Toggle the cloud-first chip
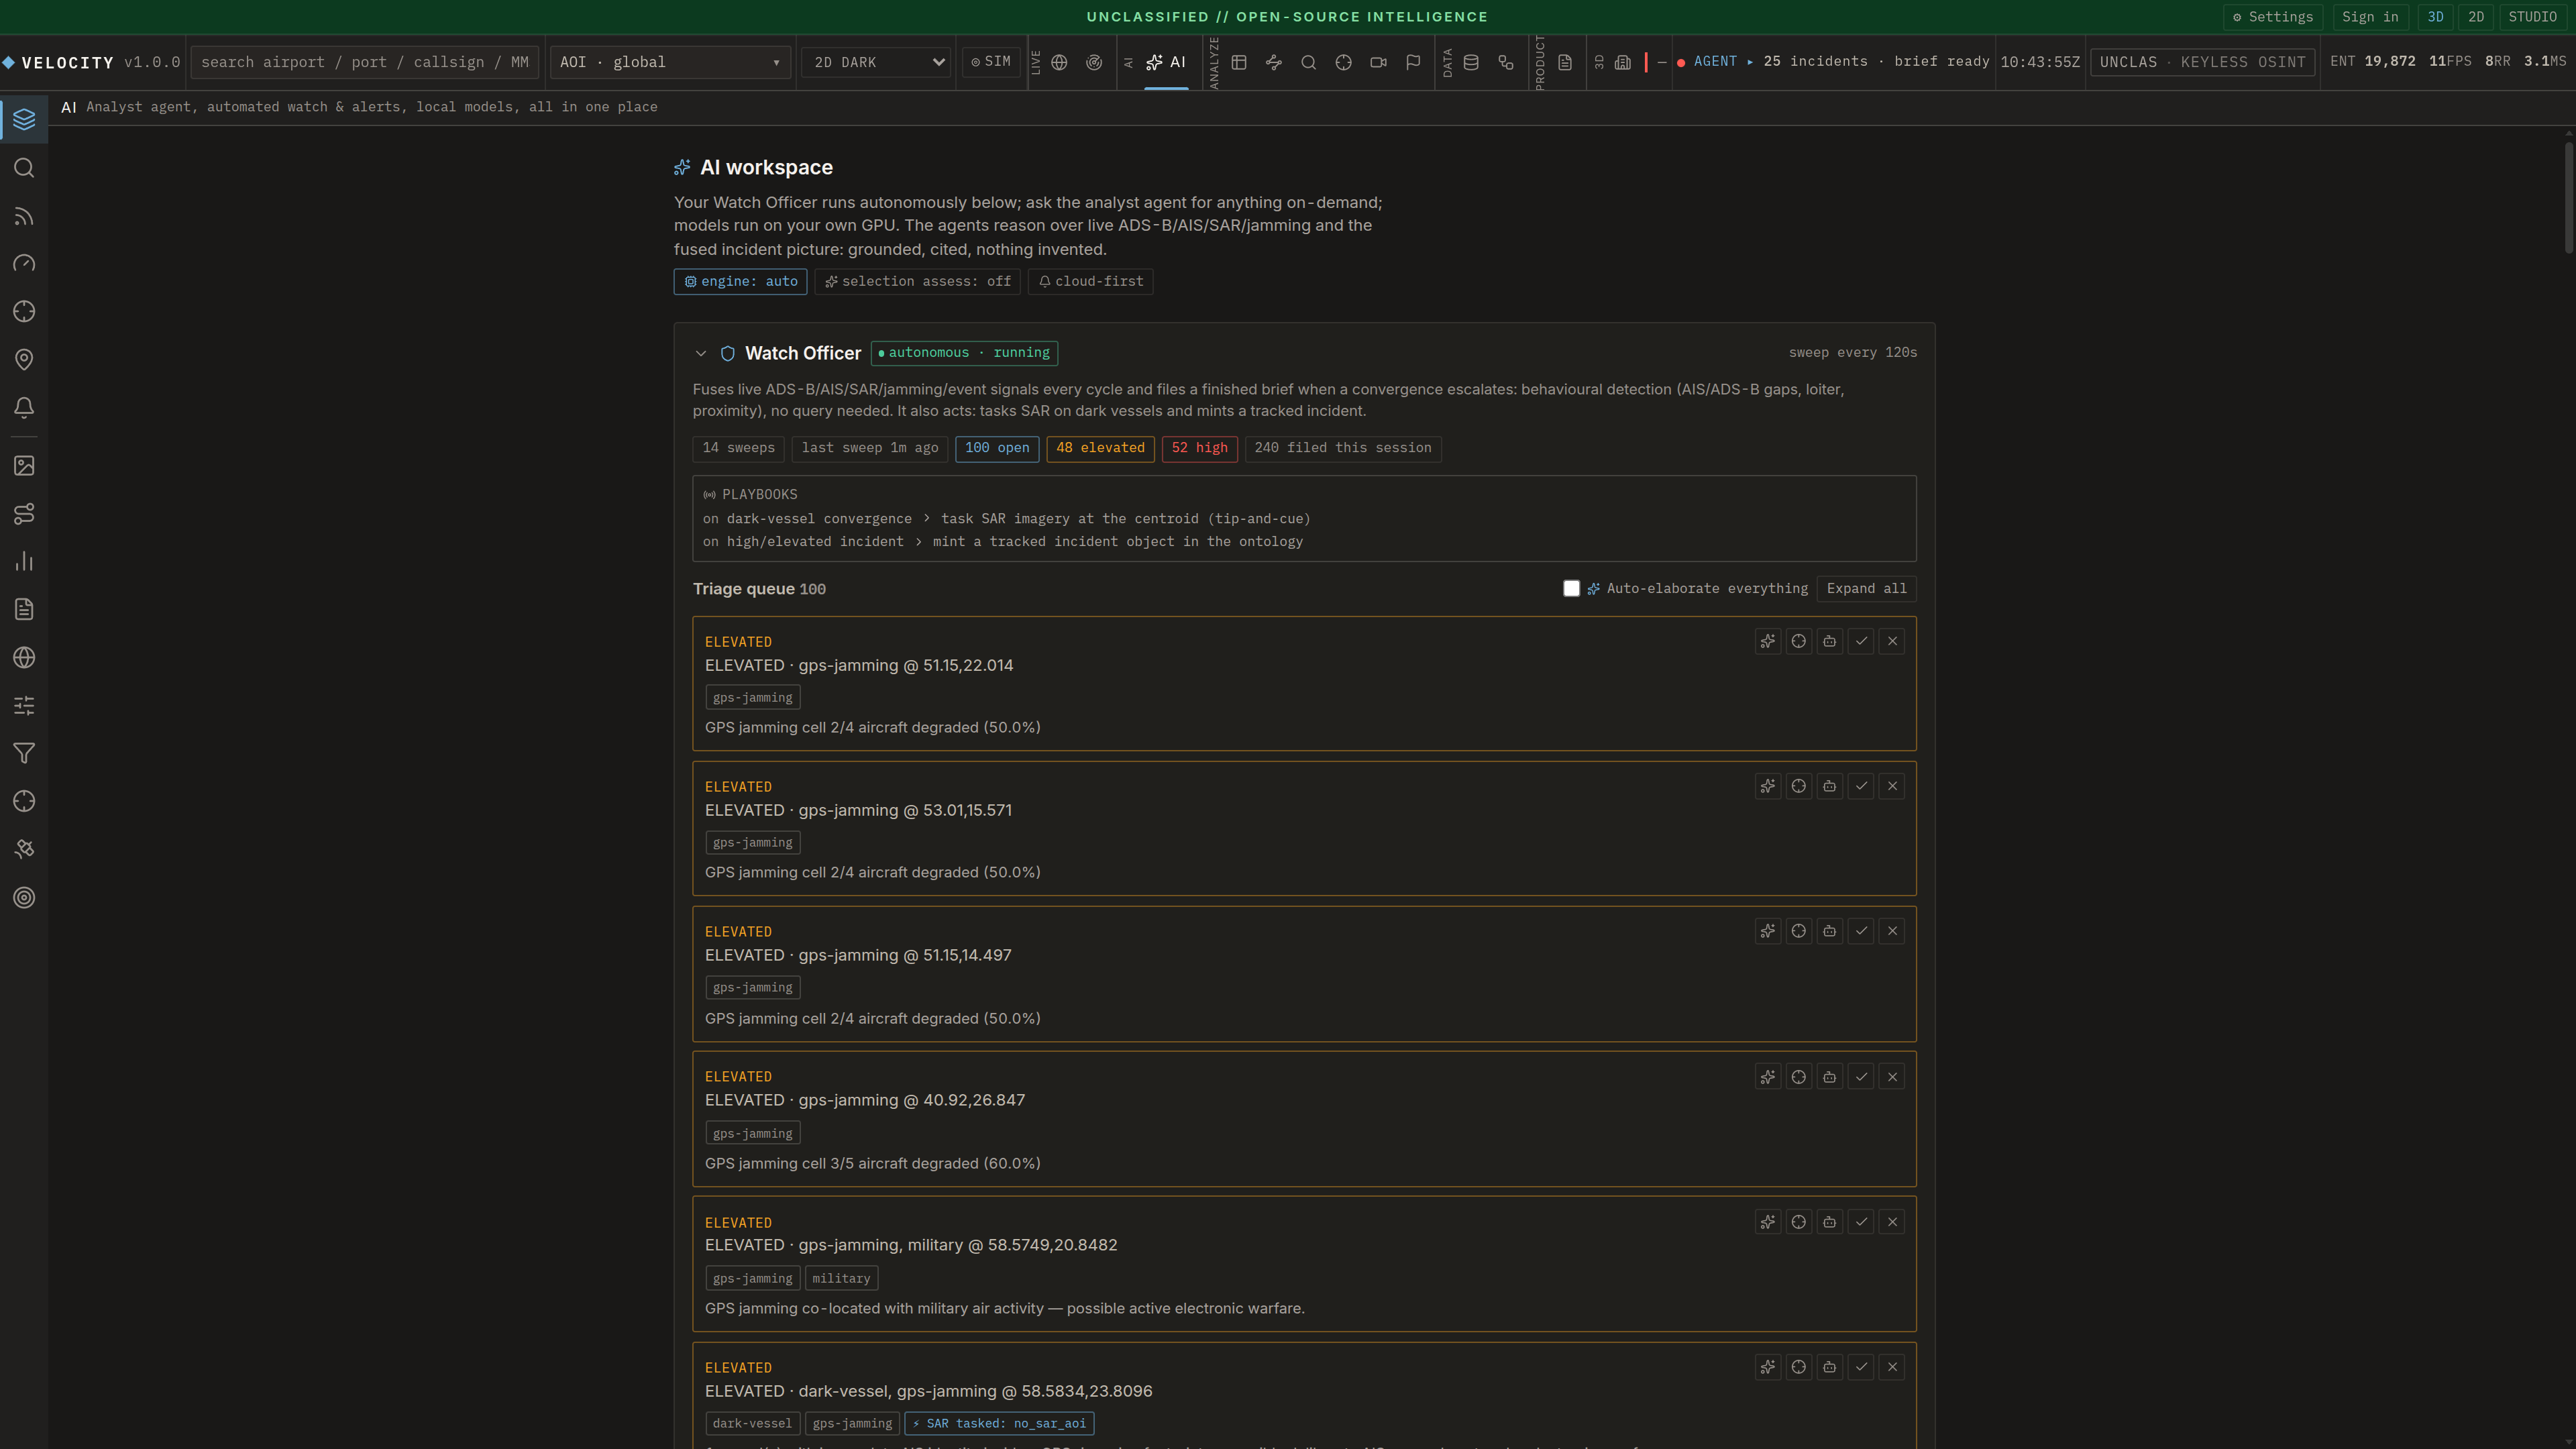 click(1091, 282)
